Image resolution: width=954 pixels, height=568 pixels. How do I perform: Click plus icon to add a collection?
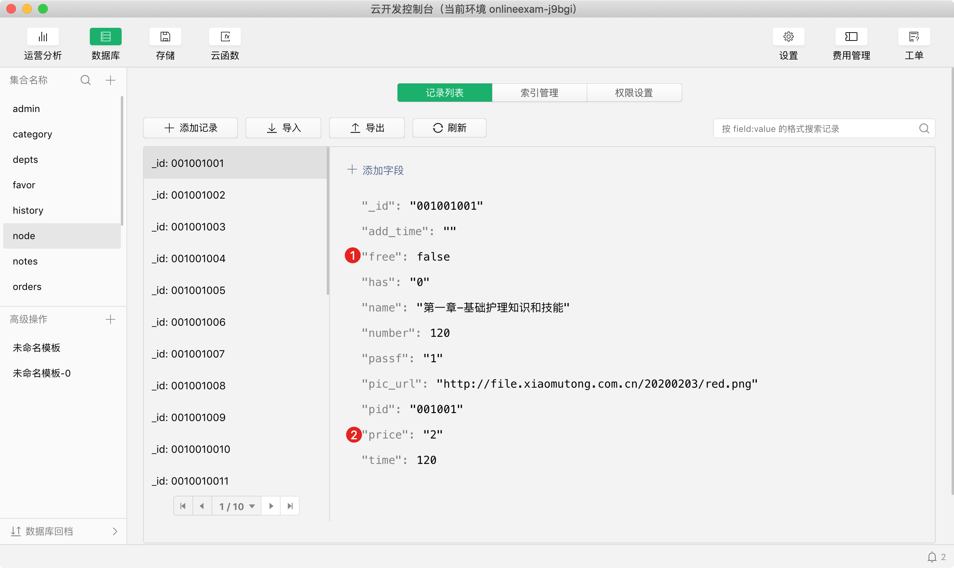coord(111,80)
